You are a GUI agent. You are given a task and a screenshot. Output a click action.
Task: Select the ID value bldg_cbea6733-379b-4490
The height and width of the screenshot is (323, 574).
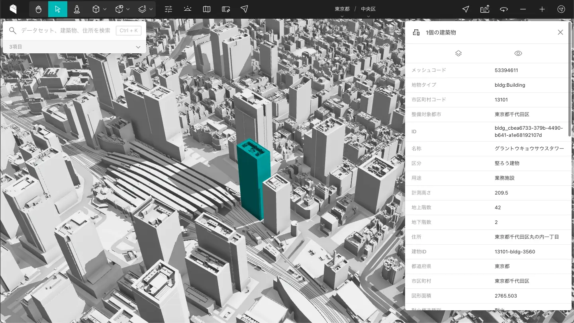528,132
